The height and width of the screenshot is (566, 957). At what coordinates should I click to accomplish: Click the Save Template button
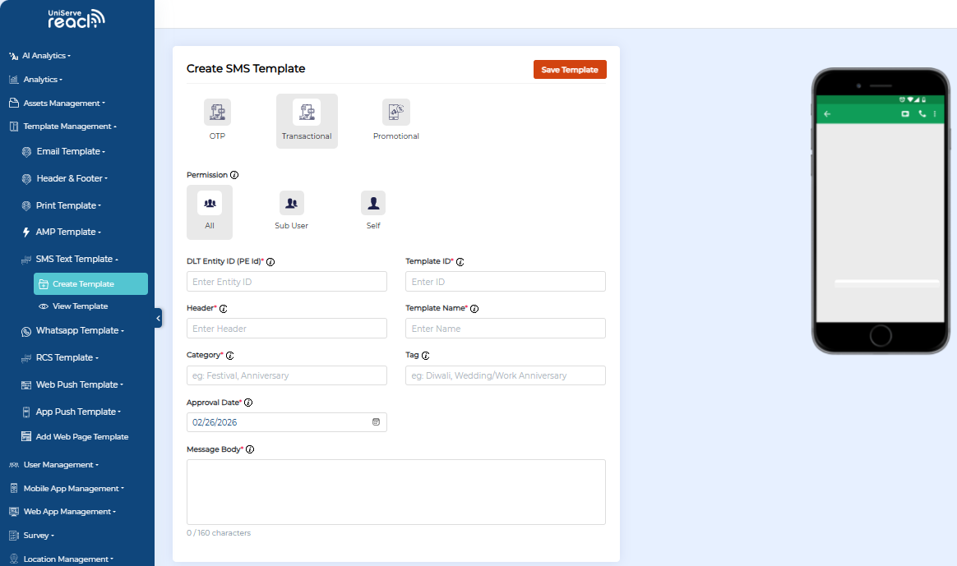point(570,70)
